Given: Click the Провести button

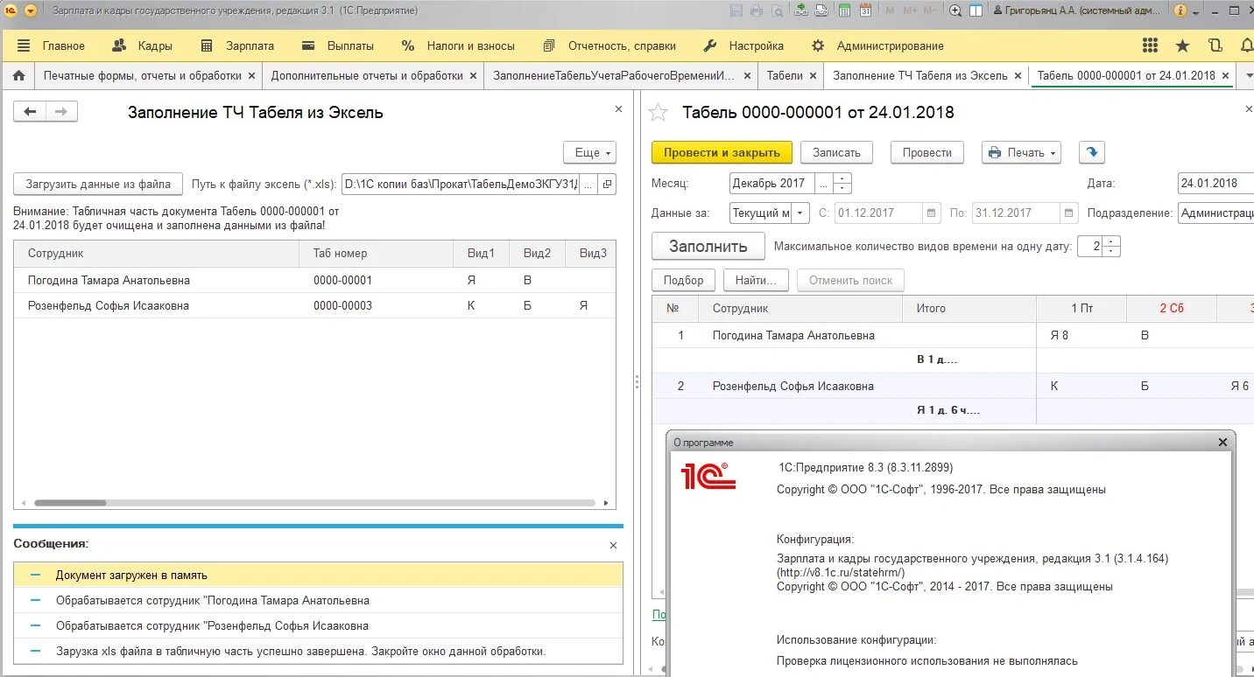Looking at the screenshot, I should tap(926, 152).
